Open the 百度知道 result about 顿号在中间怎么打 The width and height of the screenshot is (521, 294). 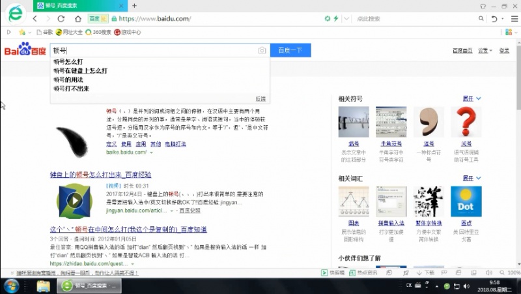128,229
